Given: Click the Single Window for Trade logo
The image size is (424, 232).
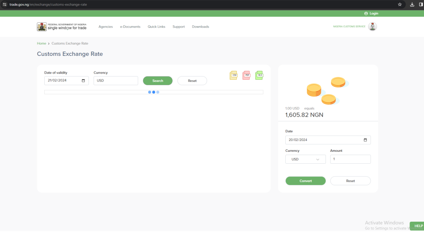Looking at the screenshot, I should click(x=62, y=27).
